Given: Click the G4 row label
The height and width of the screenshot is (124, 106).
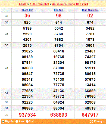Looking at the screenshot, I should pos(6,68).
